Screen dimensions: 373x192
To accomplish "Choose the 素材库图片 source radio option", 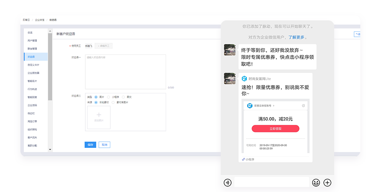I will tap(113, 103).
